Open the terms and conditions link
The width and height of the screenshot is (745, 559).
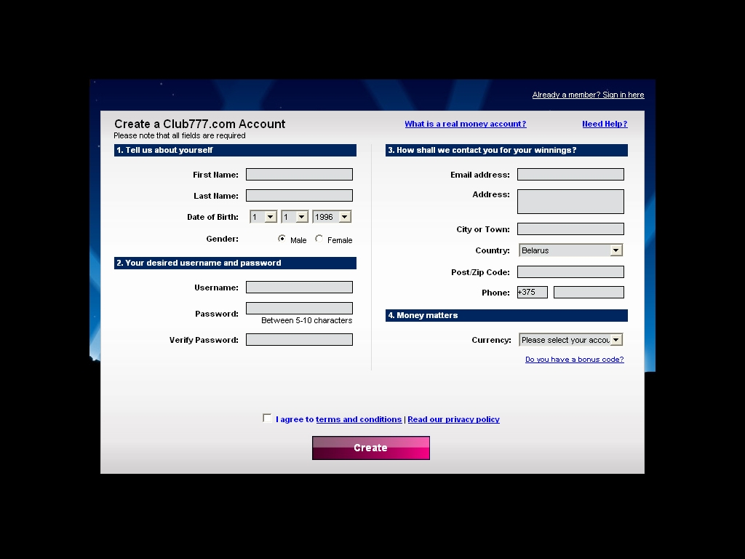coord(358,420)
